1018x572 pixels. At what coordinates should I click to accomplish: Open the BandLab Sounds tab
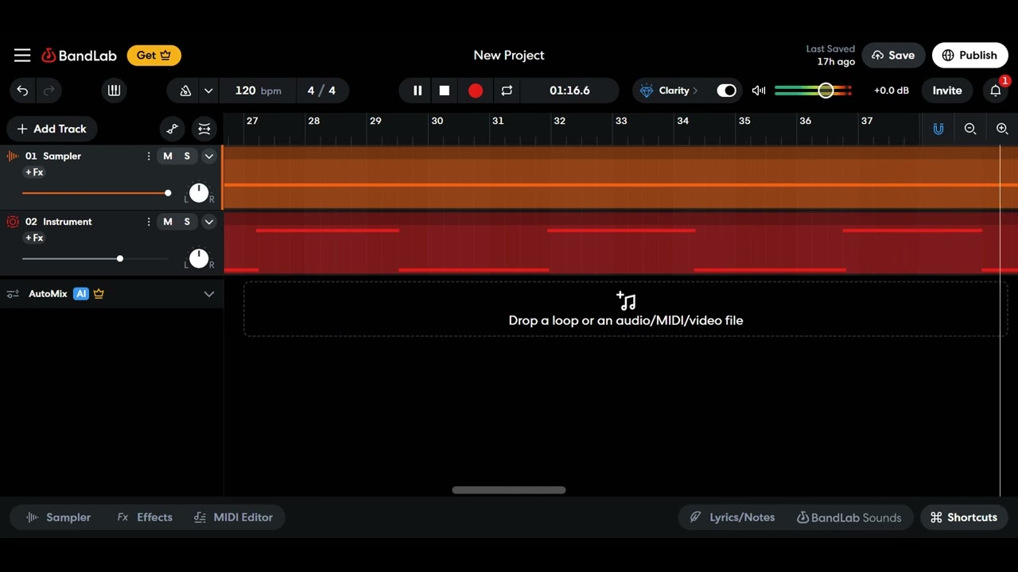point(849,517)
